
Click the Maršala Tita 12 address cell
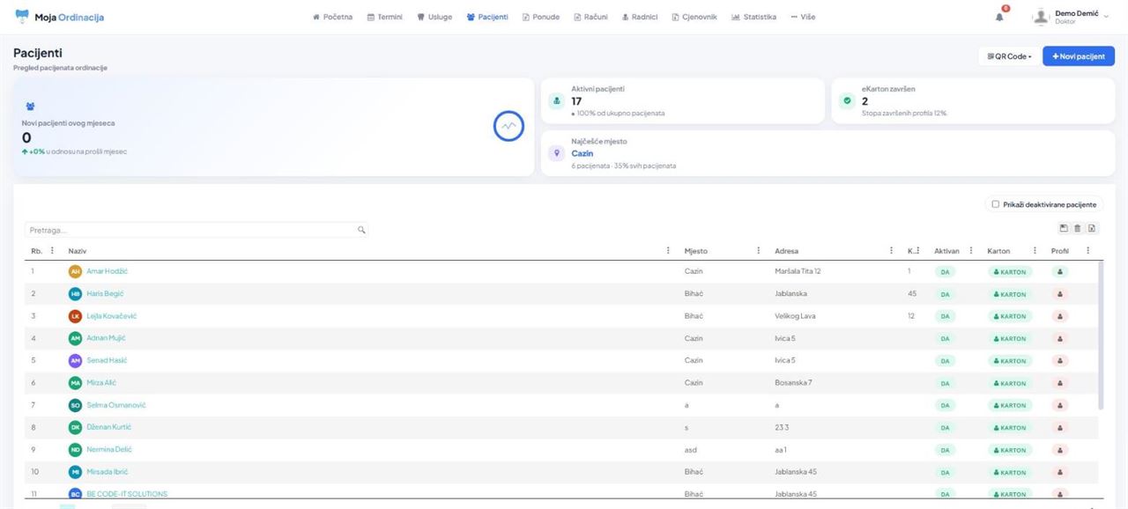(x=798, y=271)
